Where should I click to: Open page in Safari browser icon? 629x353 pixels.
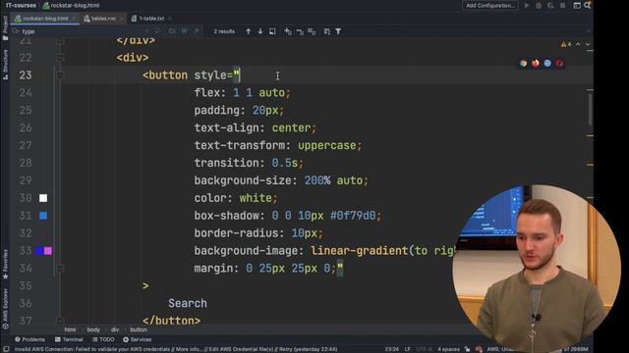click(x=547, y=63)
